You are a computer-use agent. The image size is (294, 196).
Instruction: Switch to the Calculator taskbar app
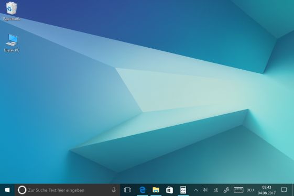pyautogui.click(x=183, y=190)
